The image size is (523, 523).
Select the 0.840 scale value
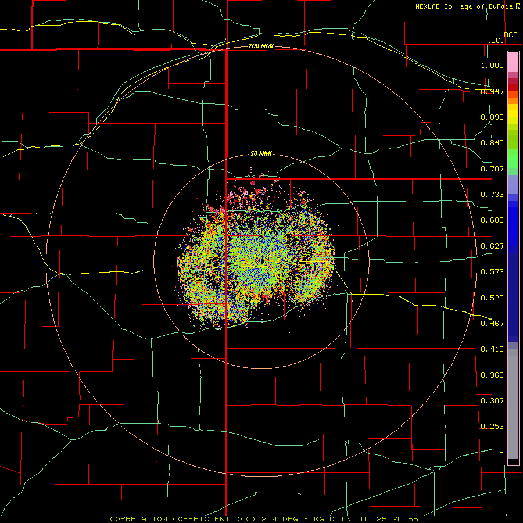pos(492,143)
